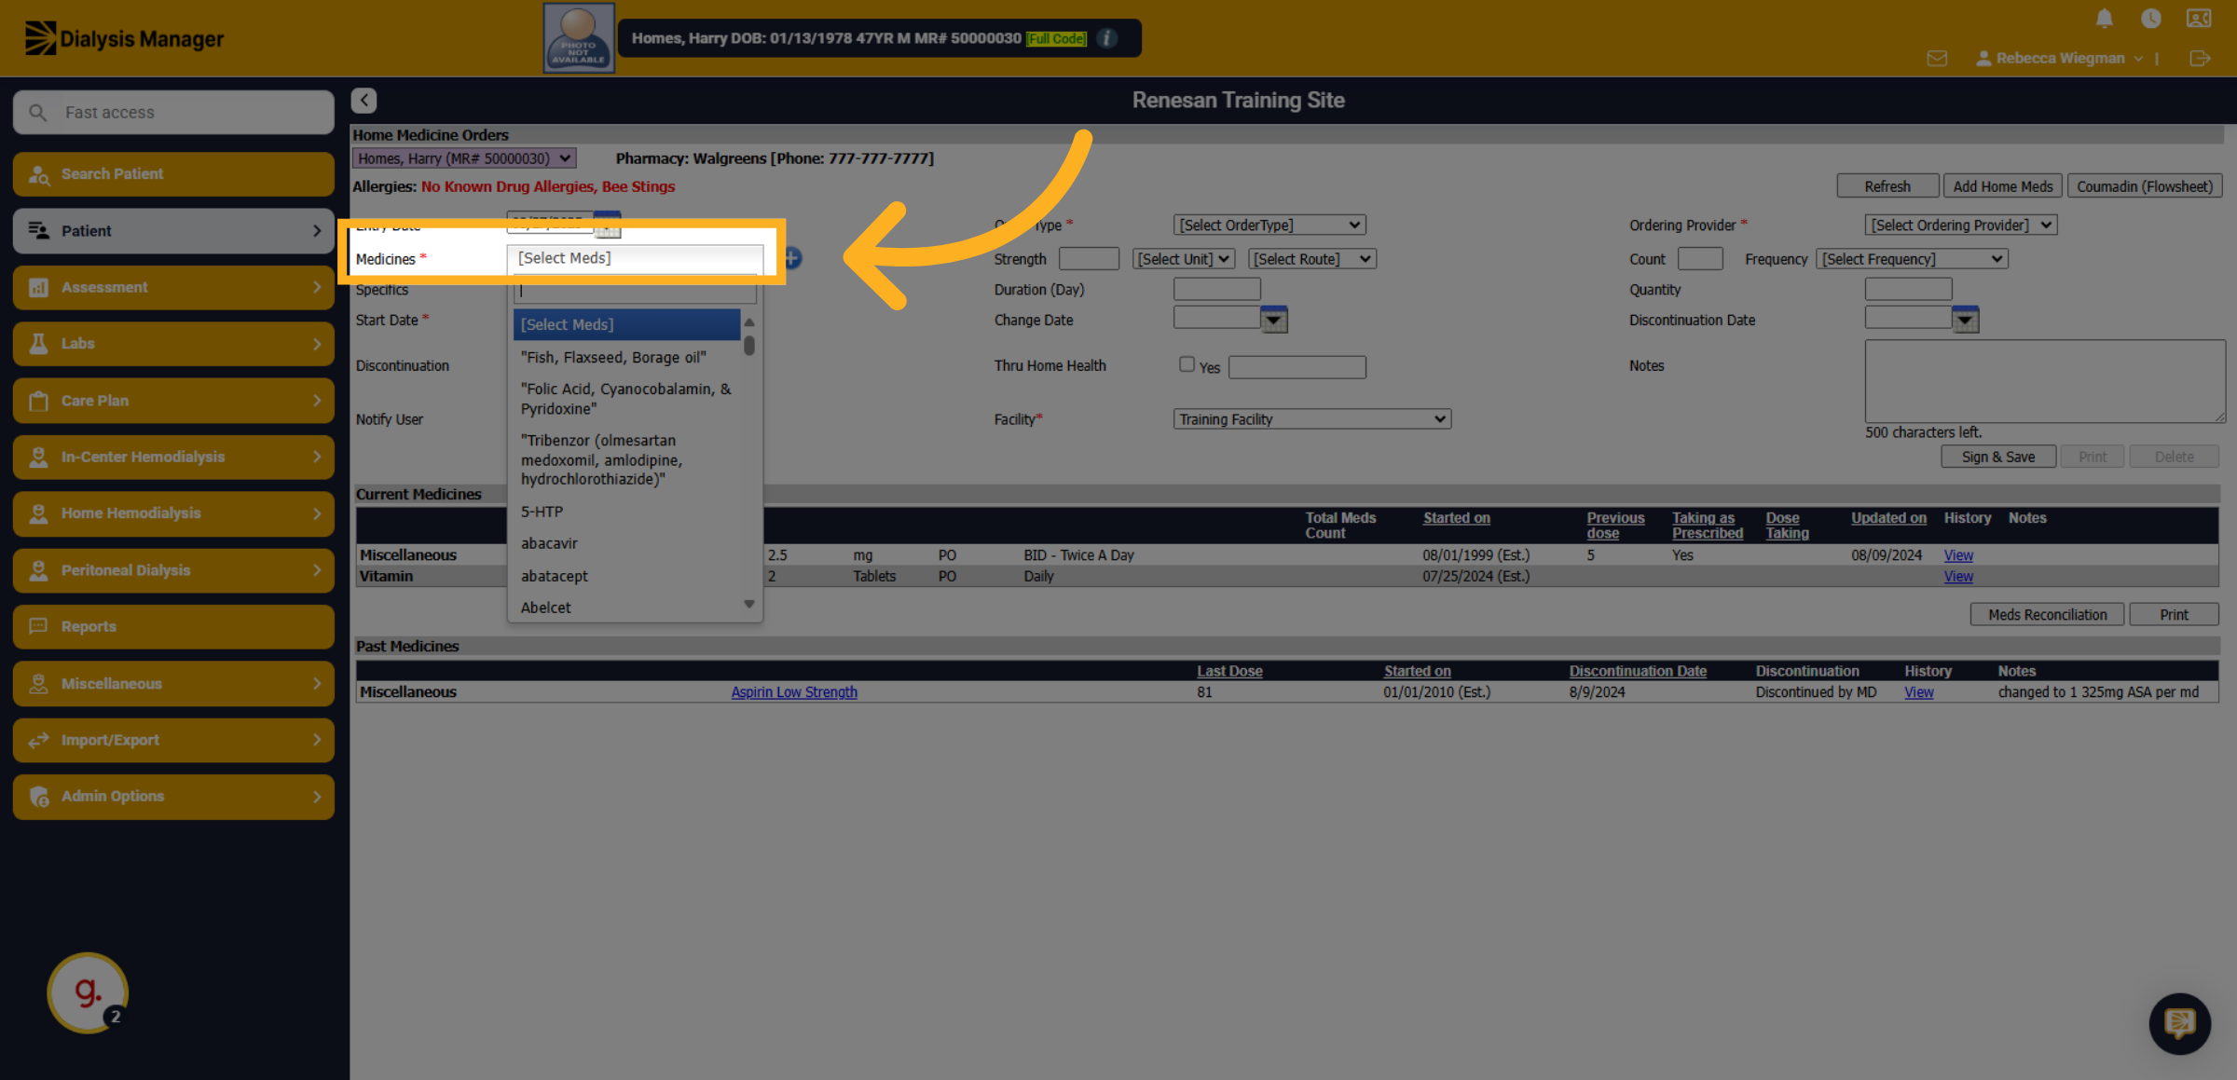Click the patient info icon beside Full Code
This screenshot has height=1080, width=2237.
pos(1107,38)
